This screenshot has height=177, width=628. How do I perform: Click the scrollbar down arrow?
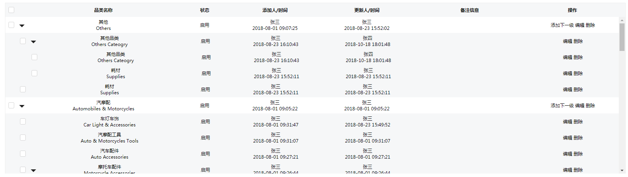622,170
